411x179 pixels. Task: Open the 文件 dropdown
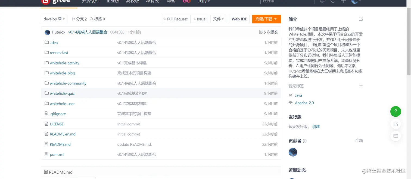[x=218, y=19]
